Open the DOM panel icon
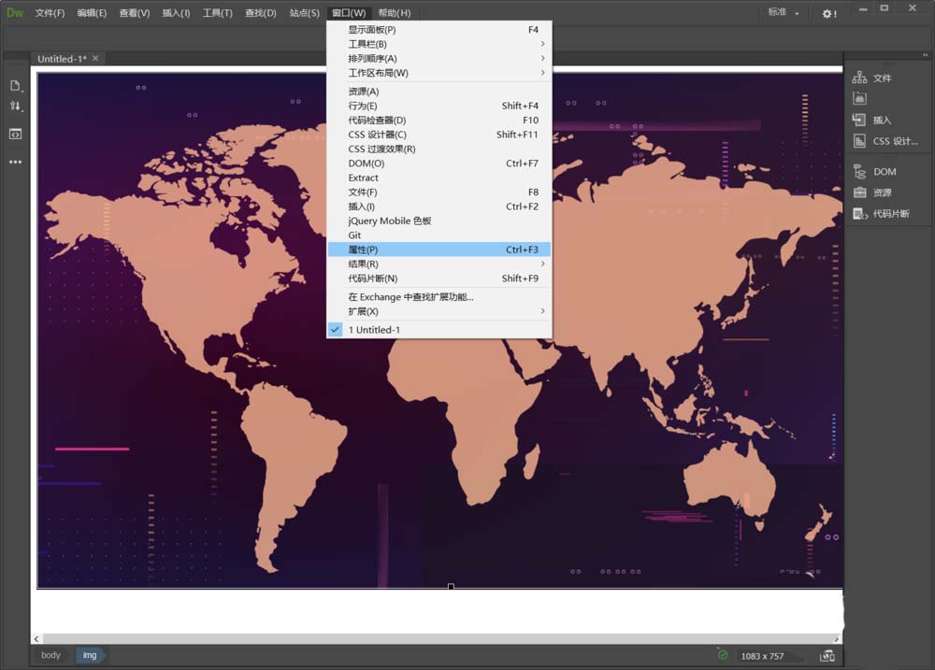Screen dimensions: 935x670 point(859,172)
